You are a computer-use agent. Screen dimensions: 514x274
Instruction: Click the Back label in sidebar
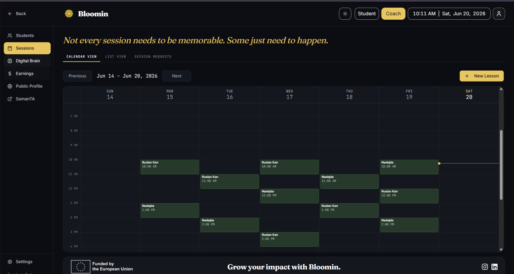pyautogui.click(x=21, y=14)
